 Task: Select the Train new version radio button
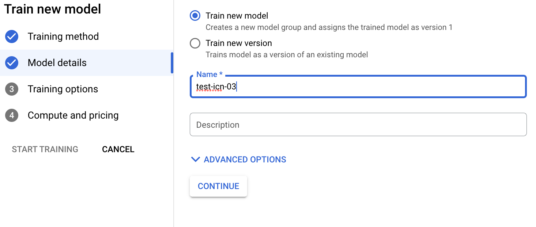pos(195,43)
